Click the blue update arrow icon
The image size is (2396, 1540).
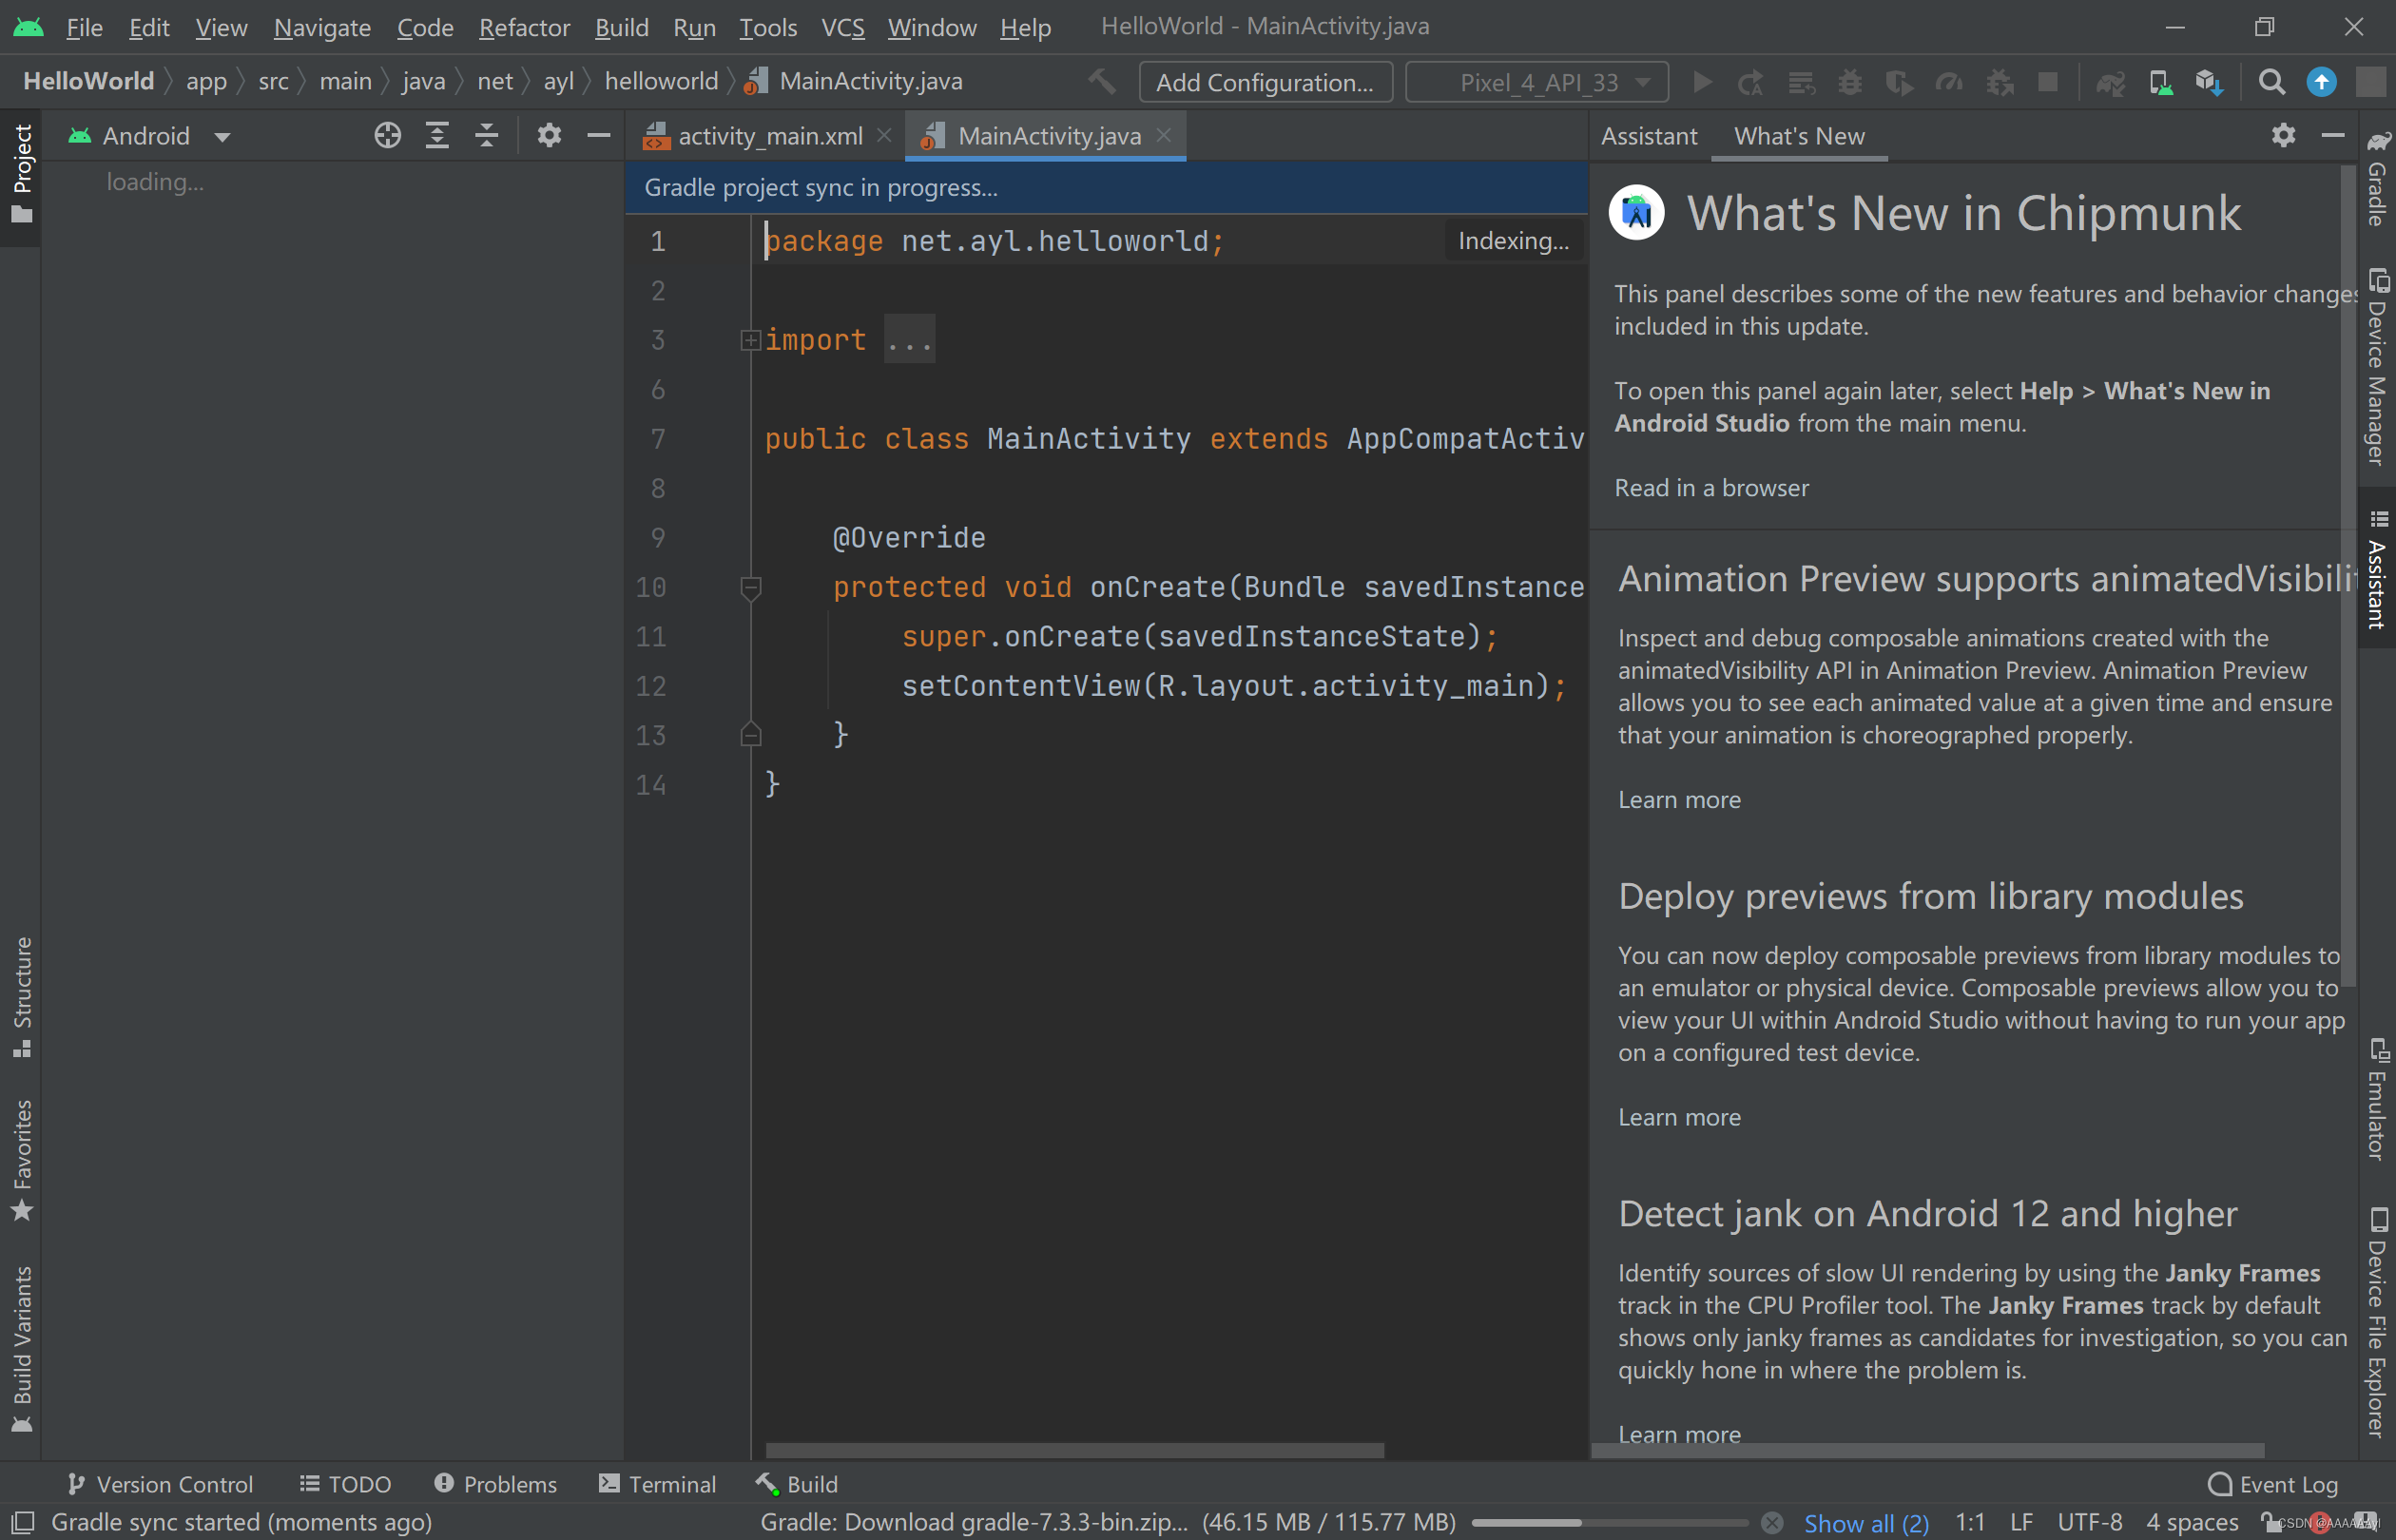pos(2321,82)
